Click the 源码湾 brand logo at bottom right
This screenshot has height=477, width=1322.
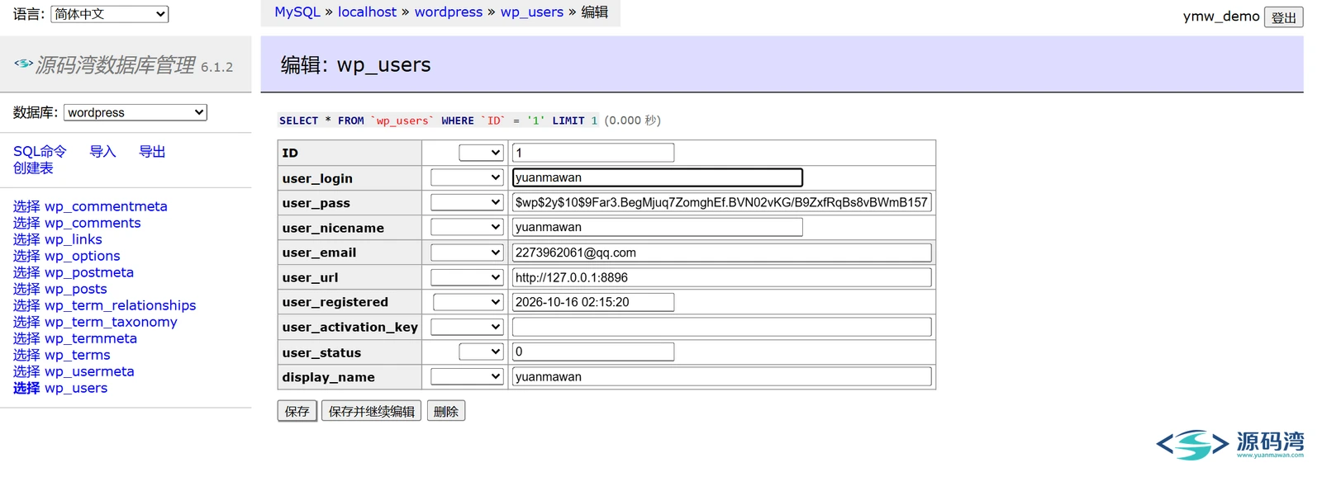click(x=1229, y=444)
